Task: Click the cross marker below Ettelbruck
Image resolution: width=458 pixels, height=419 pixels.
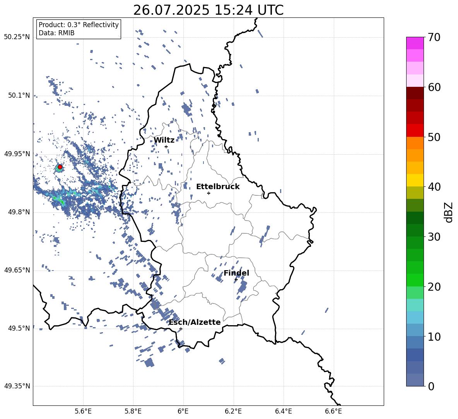Action: tap(208, 193)
